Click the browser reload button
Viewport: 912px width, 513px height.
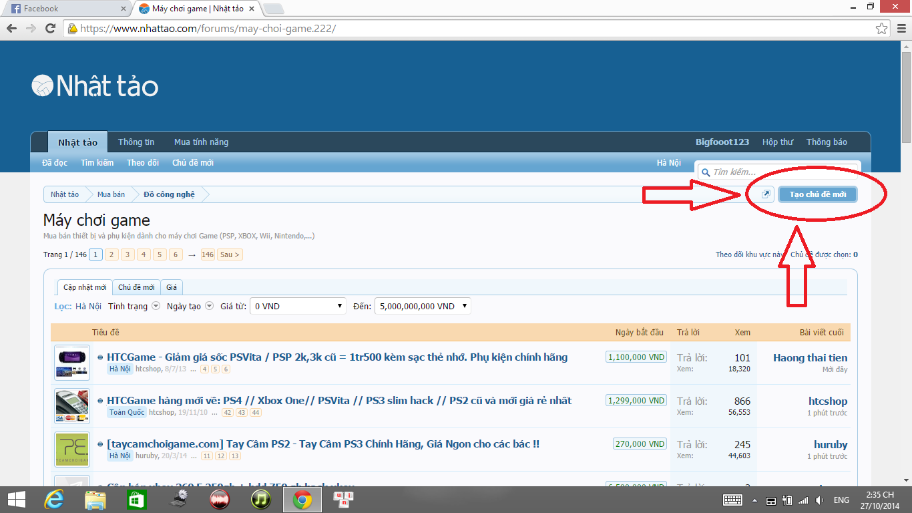[x=50, y=29]
